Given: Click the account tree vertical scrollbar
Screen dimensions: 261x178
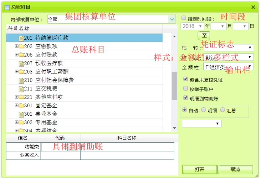Looking at the screenshot, I should pyautogui.click(x=174, y=86).
